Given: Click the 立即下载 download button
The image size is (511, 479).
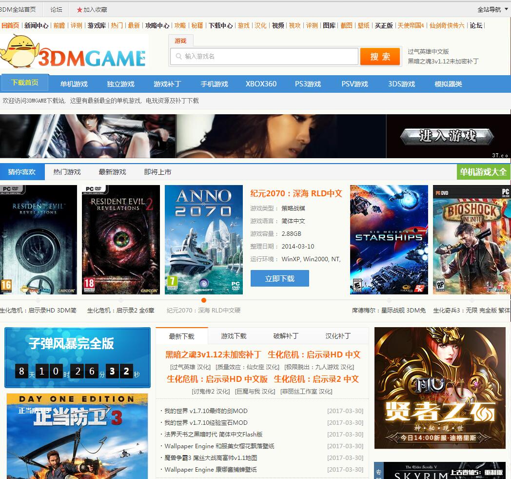Looking at the screenshot, I should coord(279,278).
